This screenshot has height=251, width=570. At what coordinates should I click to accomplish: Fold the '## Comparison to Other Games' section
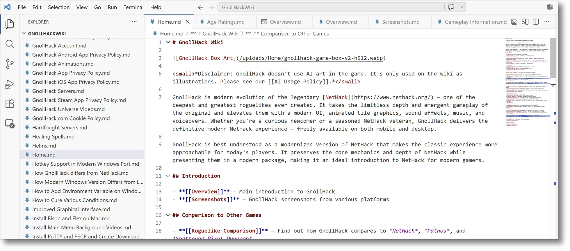coord(168,215)
